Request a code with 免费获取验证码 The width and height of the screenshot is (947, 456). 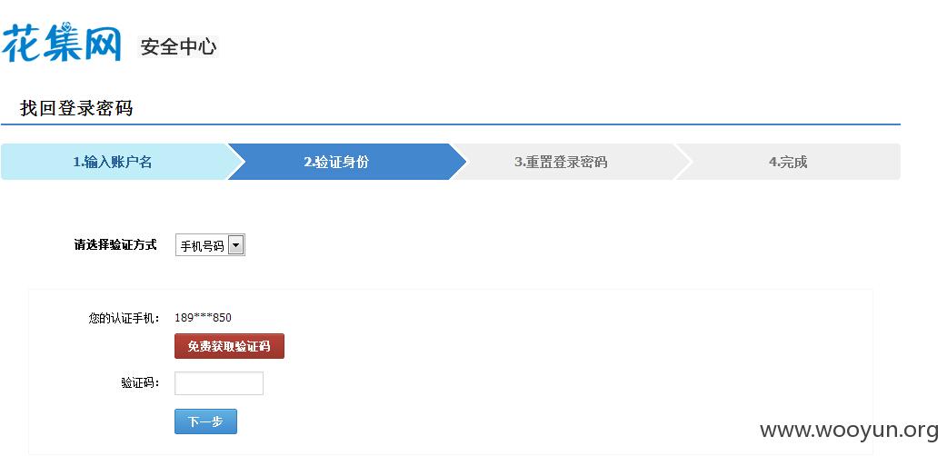(x=230, y=346)
